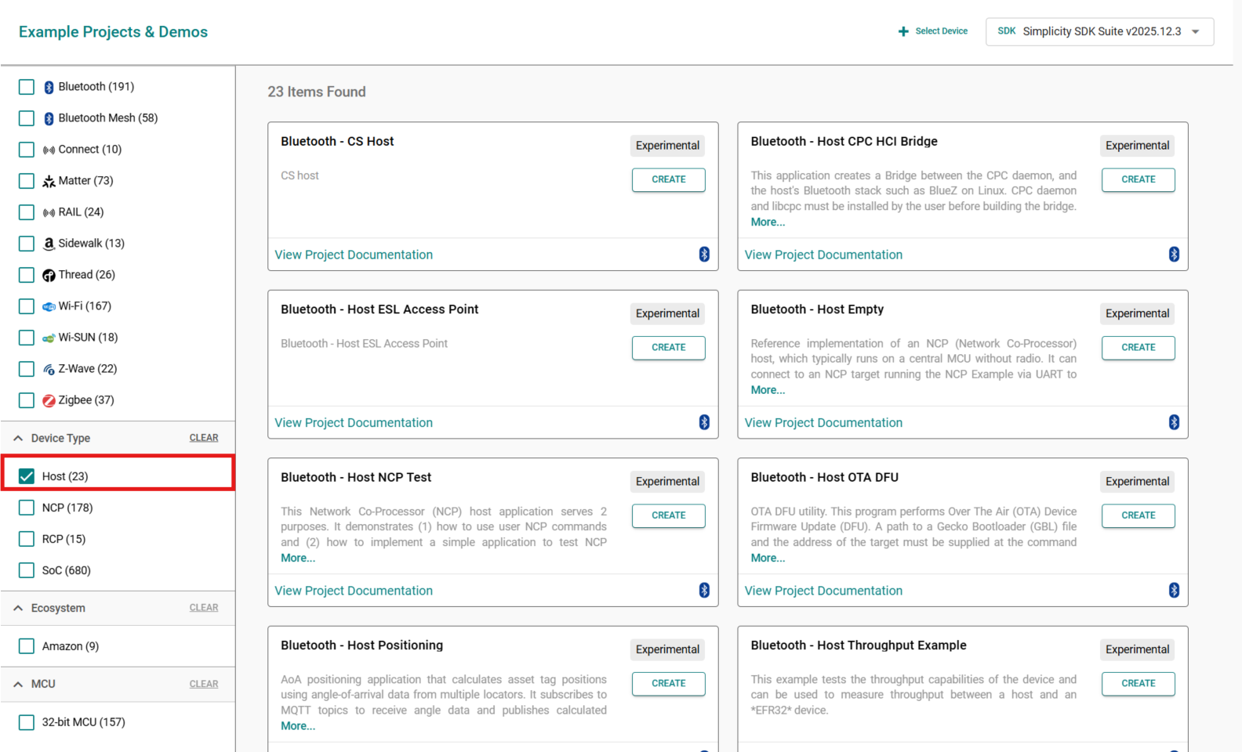Image resolution: width=1242 pixels, height=752 pixels.
Task: Collapse the MCU filter section
Action: [18, 684]
